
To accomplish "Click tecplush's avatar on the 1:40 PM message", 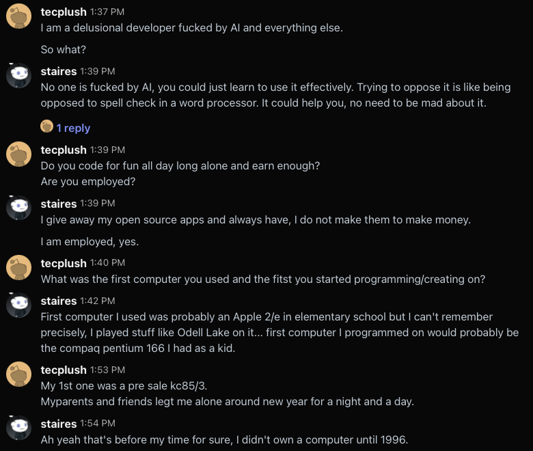I will 18,267.
